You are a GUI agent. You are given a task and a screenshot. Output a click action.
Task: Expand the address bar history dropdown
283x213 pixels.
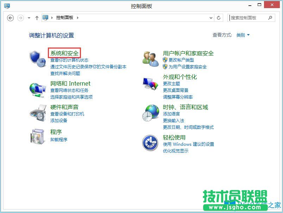[x=211, y=18]
